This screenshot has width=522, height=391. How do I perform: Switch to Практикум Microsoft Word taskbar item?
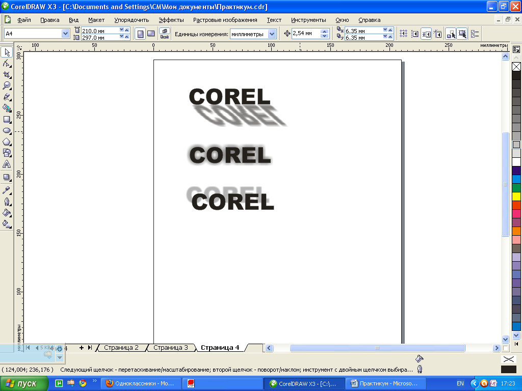[385, 384]
